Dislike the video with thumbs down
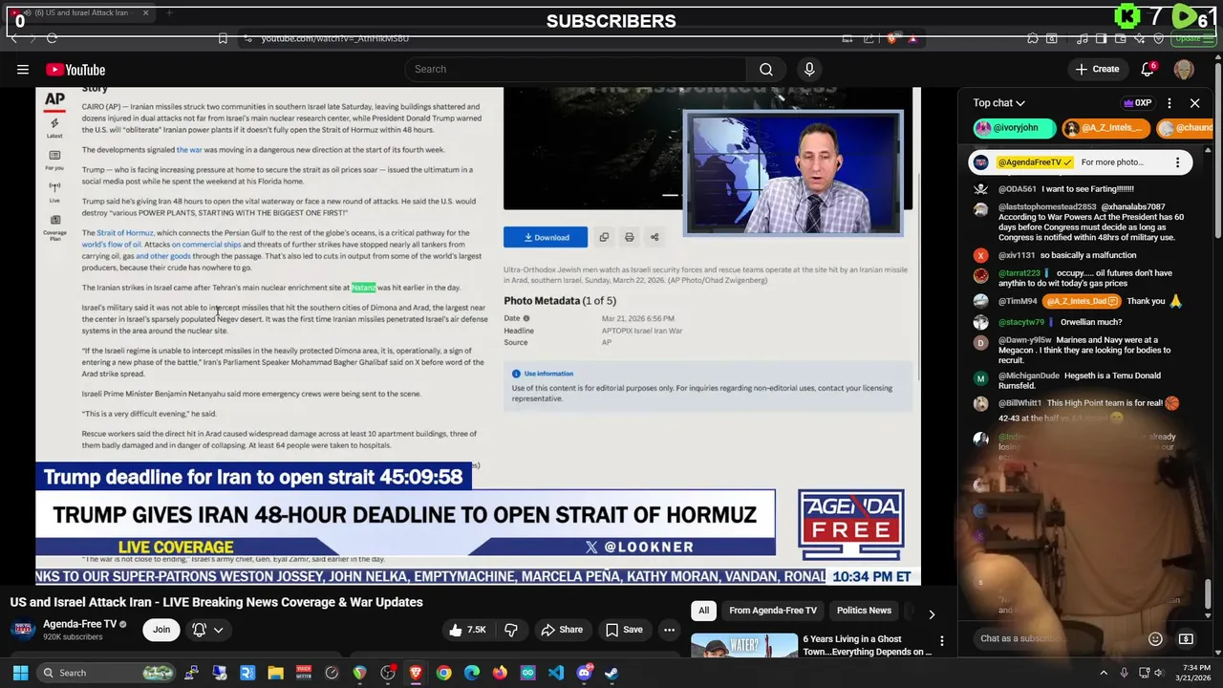1223x688 pixels. click(x=511, y=630)
